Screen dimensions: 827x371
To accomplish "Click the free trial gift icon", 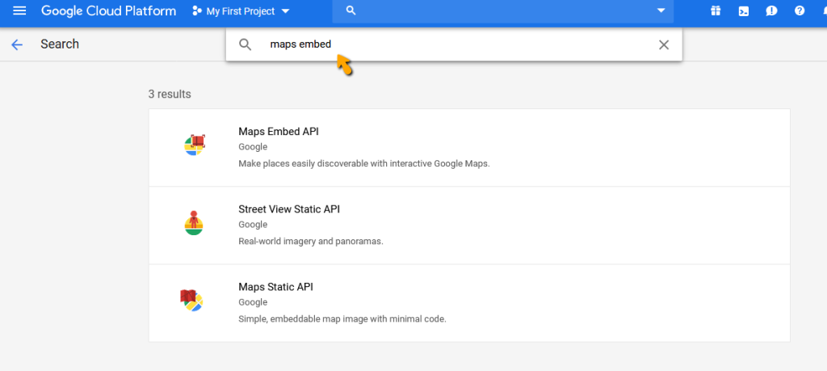I will coord(716,11).
